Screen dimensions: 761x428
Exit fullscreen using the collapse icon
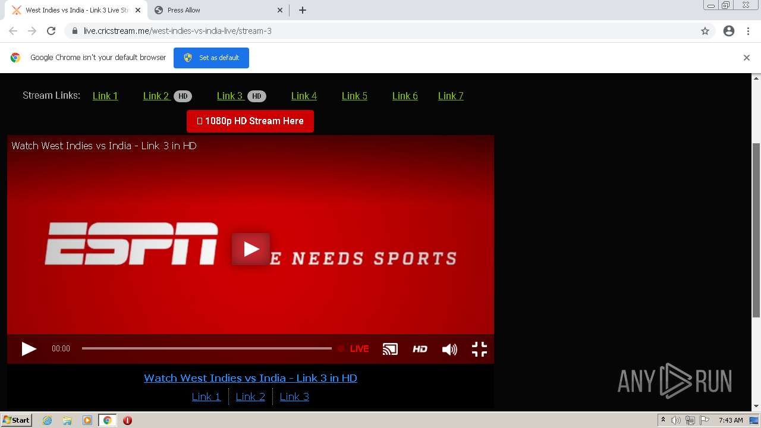coord(479,349)
